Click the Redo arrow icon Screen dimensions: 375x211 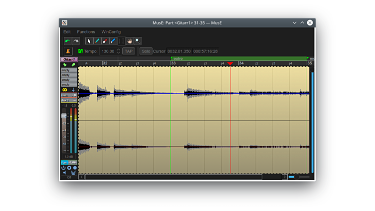pos(76,41)
